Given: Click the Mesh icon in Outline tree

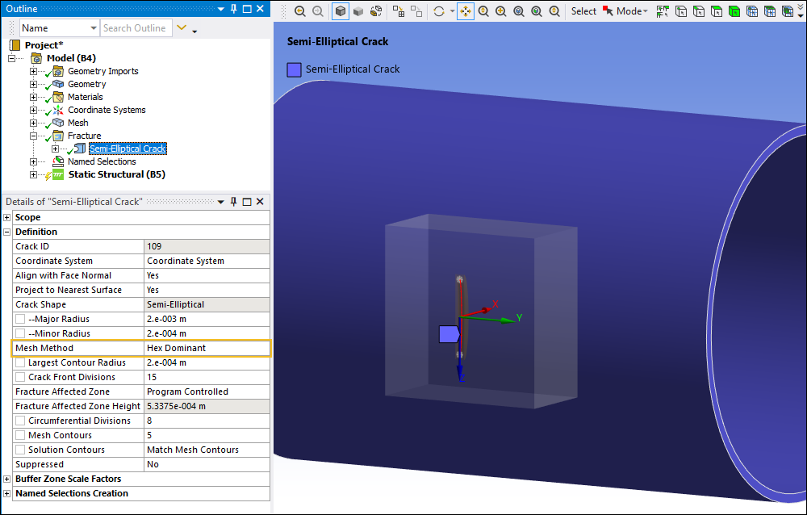Looking at the screenshot, I should (x=58, y=123).
